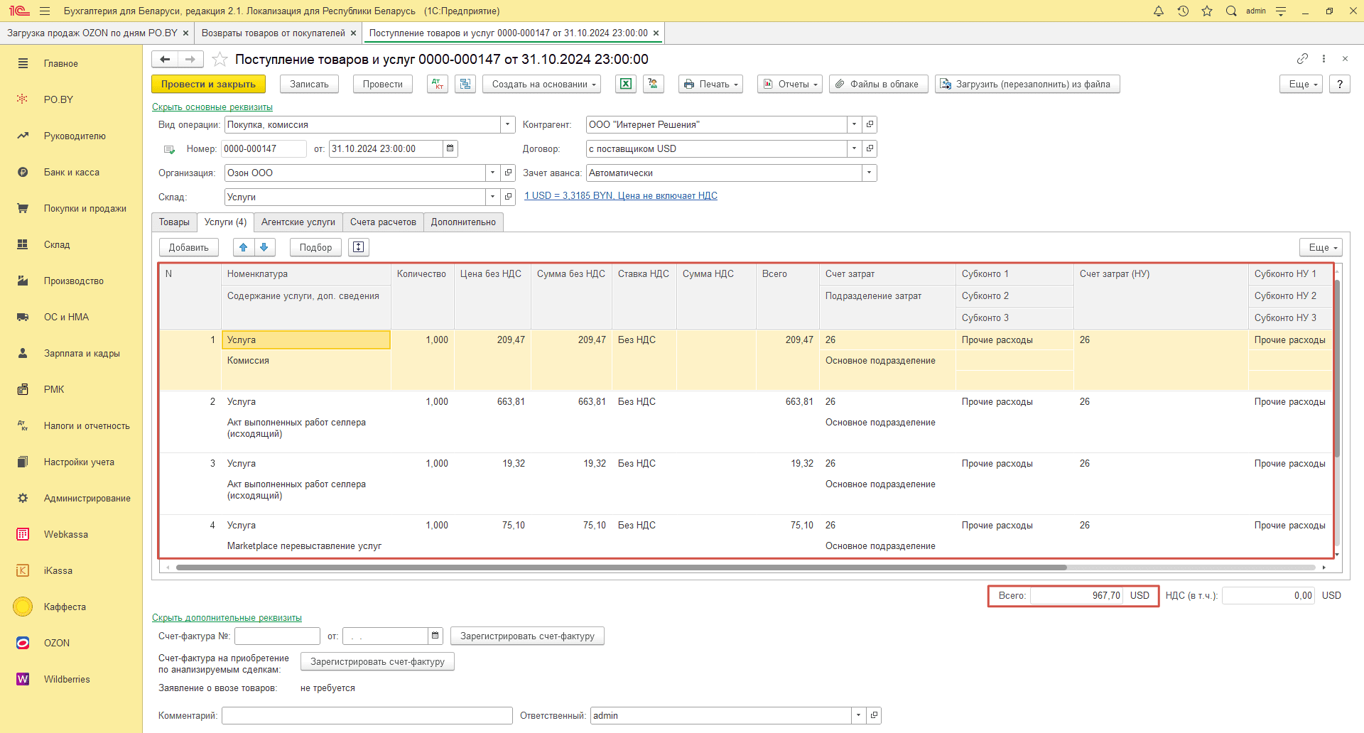Open the three-dot options menu icon
Image resolution: width=1364 pixels, height=733 pixels.
pos(1324,58)
